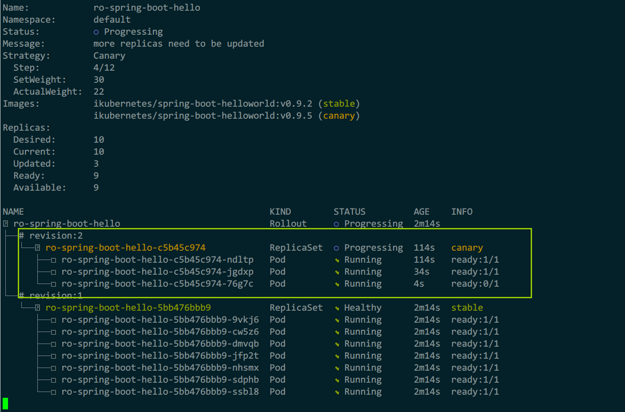
Task: Click the message "more replicas need to be updated"
Action: [x=179, y=44]
